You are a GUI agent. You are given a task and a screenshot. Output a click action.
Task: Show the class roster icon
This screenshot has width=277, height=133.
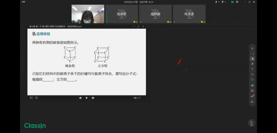pyautogui.click(x=252, y=101)
